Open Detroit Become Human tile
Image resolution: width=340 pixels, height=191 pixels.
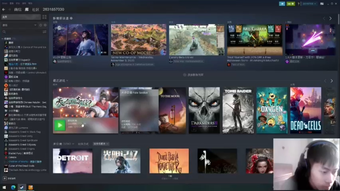click(x=73, y=161)
